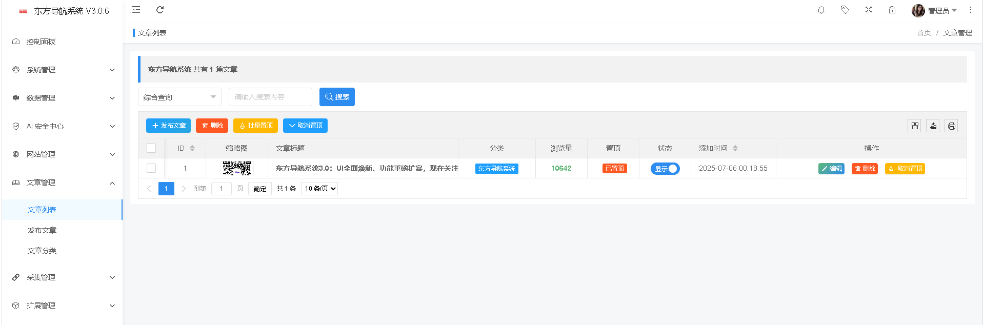Open notifications via the bell icon
984x325 pixels.
(x=821, y=10)
